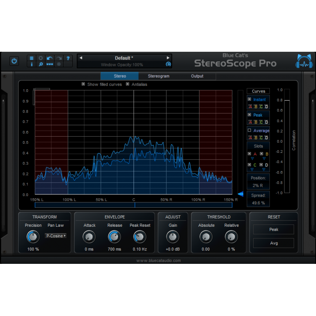Expand the slot A dropdown arrow
The height and width of the screenshot is (316, 316).
point(252,158)
